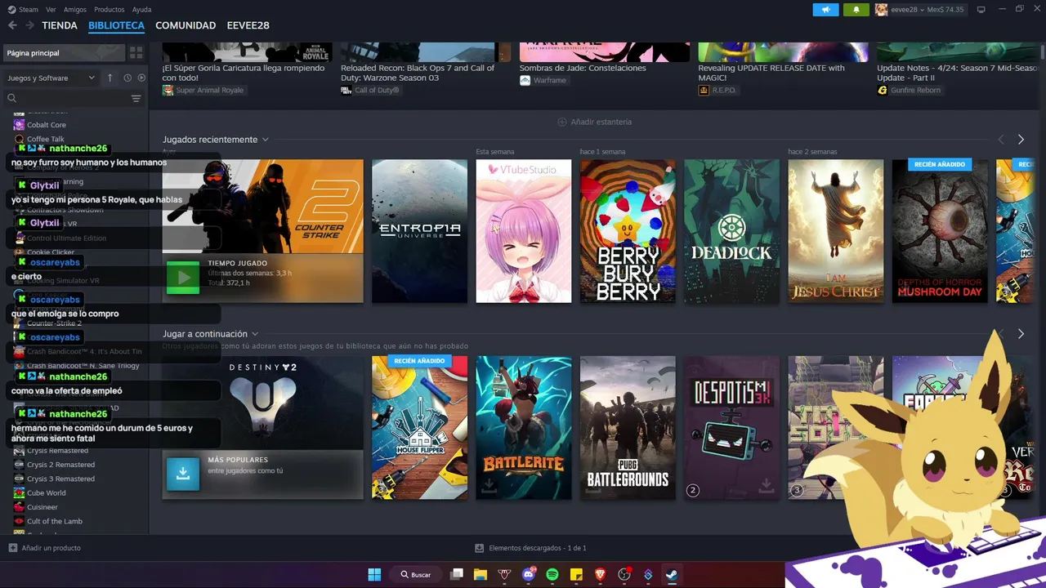Click Añadir estantería
1046x588 pixels.
point(594,122)
